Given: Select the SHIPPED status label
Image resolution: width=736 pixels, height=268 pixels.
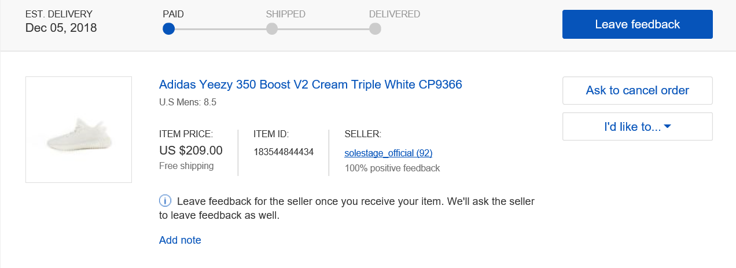Looking at the screenshot, I should 285,14.
